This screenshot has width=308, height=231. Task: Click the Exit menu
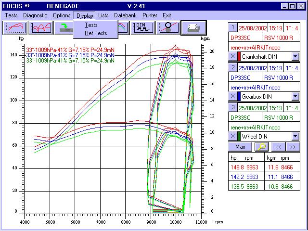pos(167,15)
